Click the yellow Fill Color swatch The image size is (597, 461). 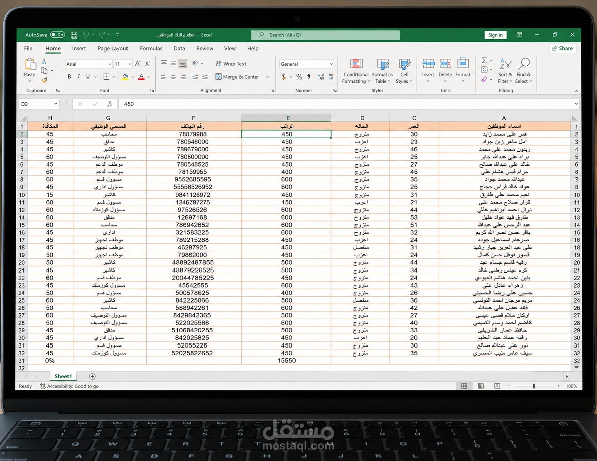(125, 77)
